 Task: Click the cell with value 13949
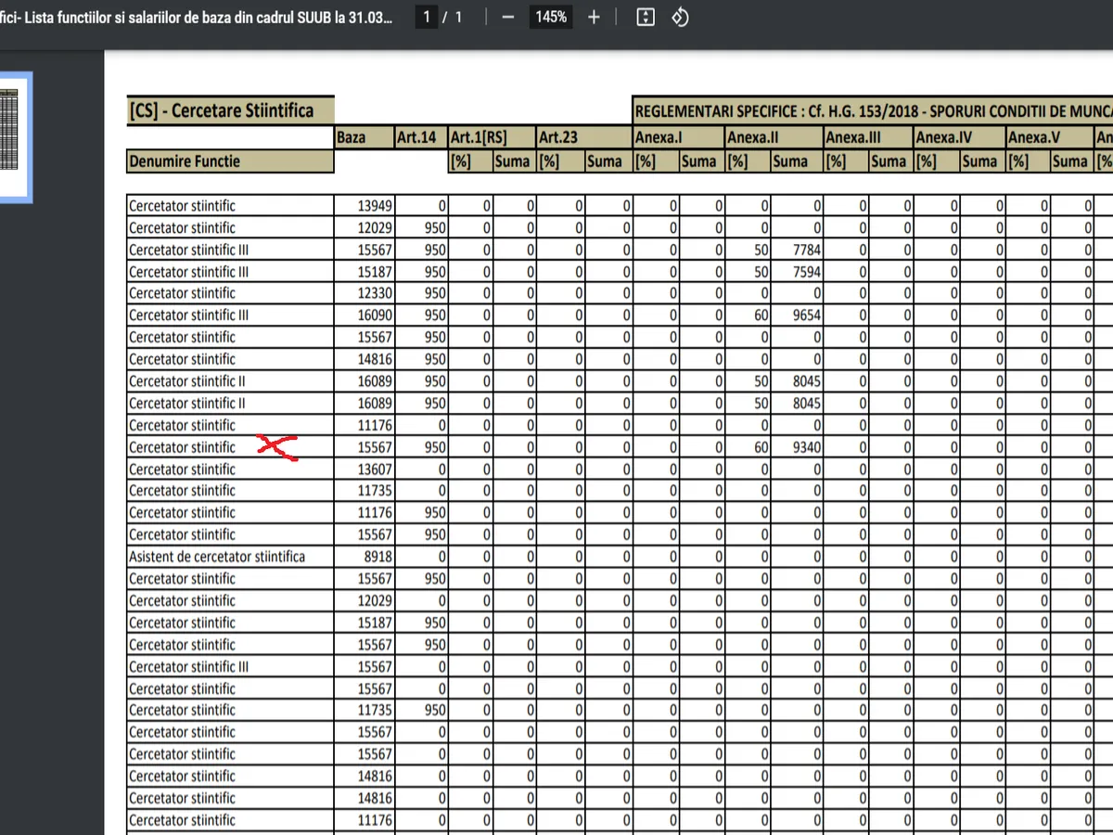point(375,206)
